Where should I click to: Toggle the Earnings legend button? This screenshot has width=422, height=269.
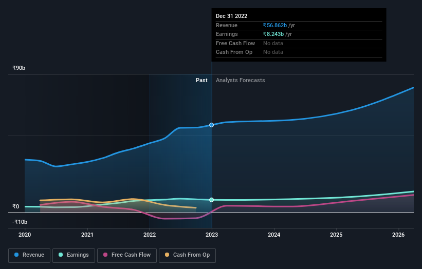coord(74,255)
